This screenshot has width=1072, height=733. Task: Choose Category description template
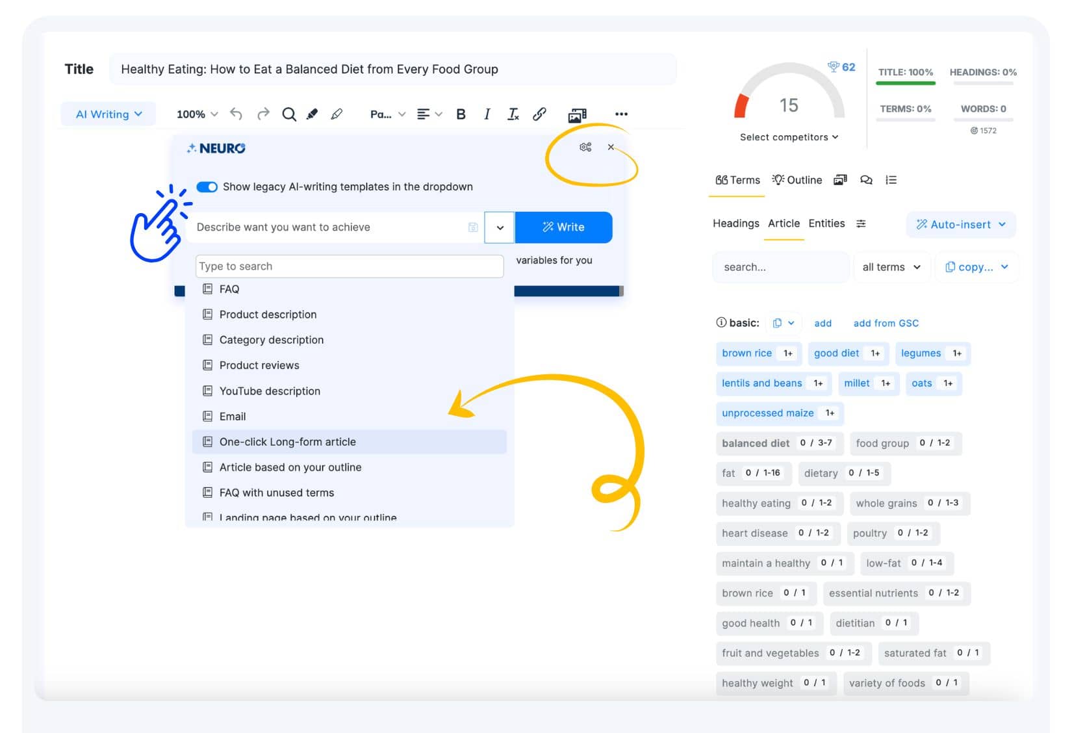click(350, 340)
